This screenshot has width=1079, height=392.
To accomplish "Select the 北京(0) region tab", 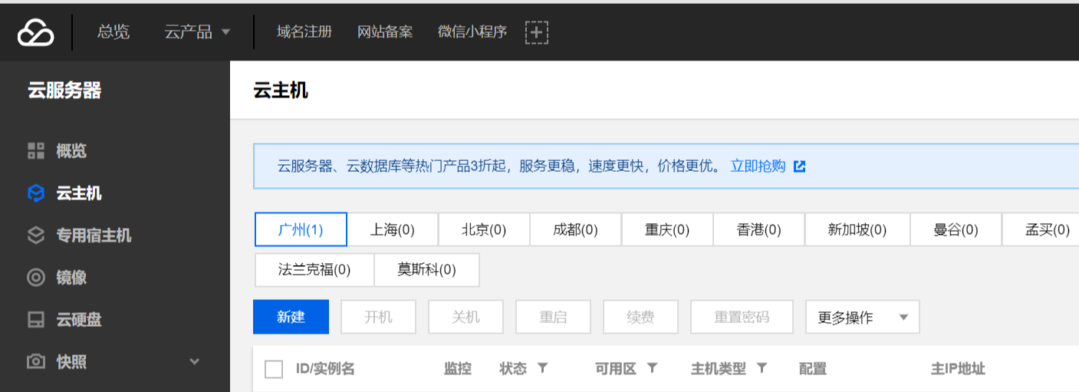I will [x=484, y=229].
